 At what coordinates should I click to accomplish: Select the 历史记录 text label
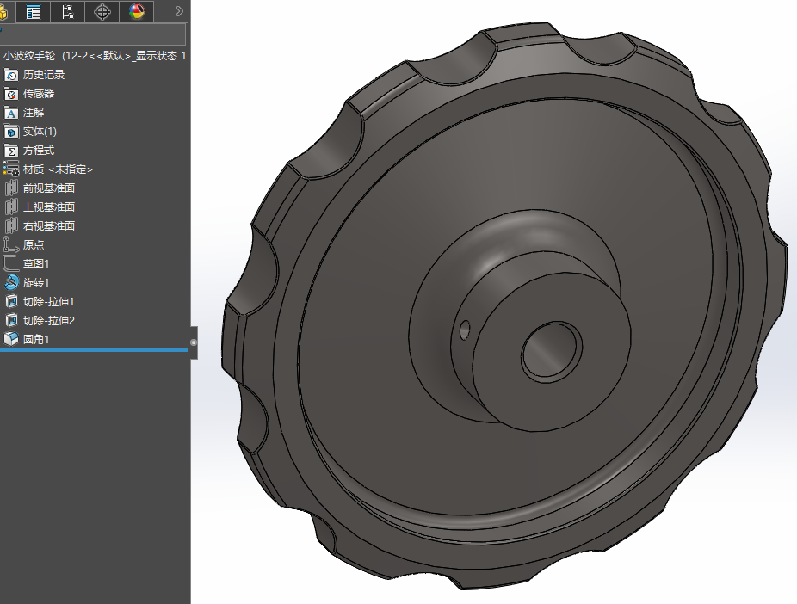click(x=44, y=75)
